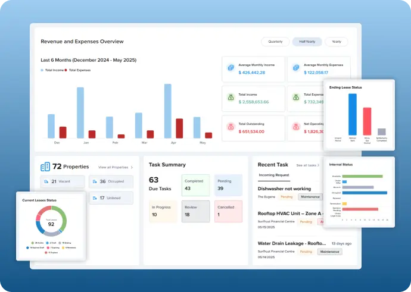Click the Total Income money bag icon
The height and width of the screenshot is (292, 411).
point(231,98)
